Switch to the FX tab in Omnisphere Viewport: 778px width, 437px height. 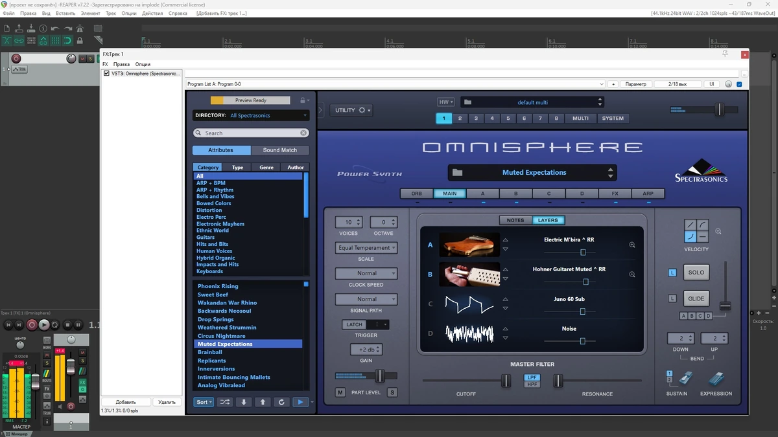[x=615, y=194]
